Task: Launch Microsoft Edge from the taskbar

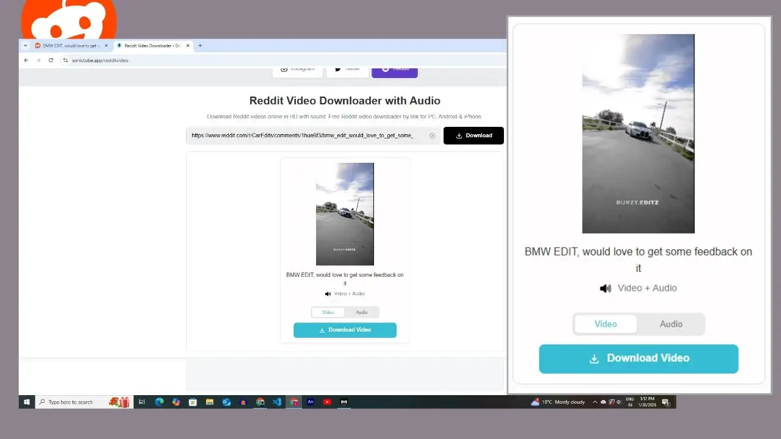Action: pyautogui.click(x=159, y=402)
